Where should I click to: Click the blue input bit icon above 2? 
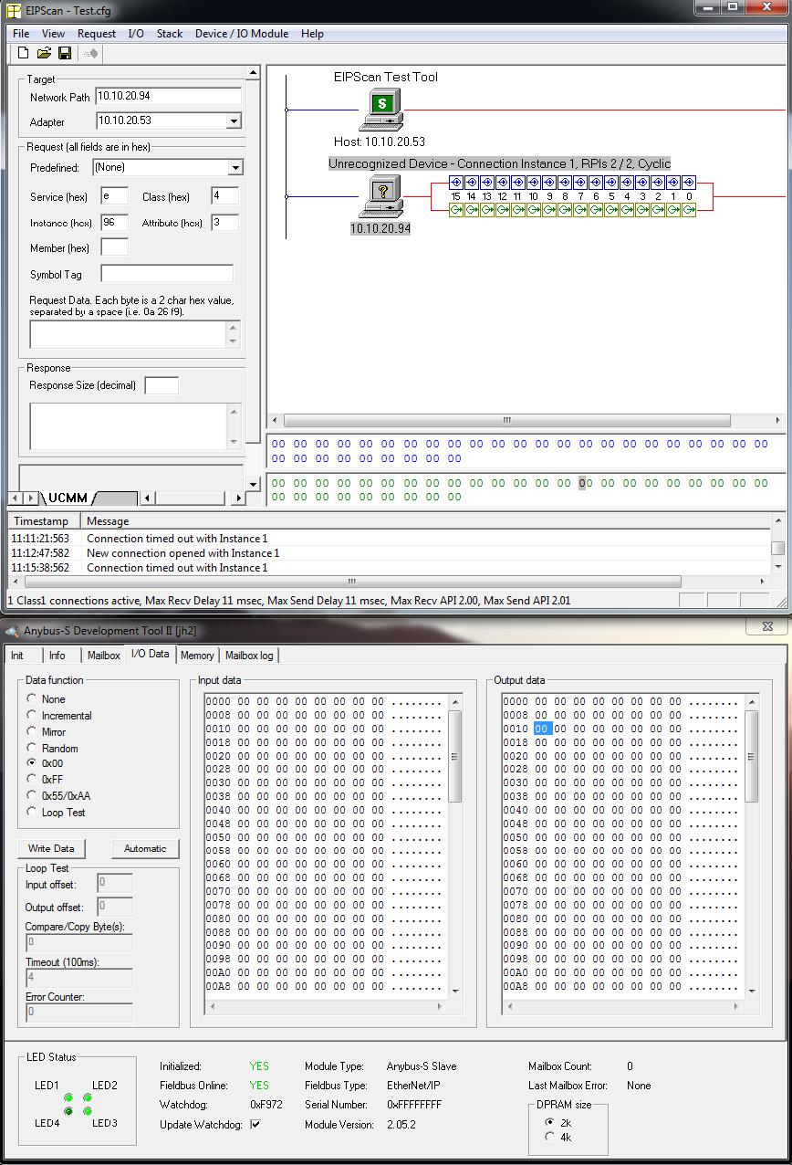pyautogui.click(x=658, y=183)
